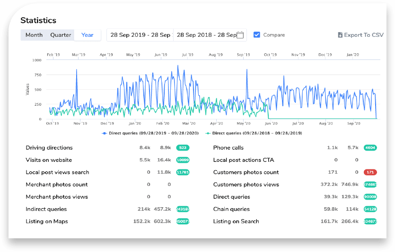Screen dimensions: 395x252
Task: Switch to the Month view tab
Action: click(x=34, y=35)
